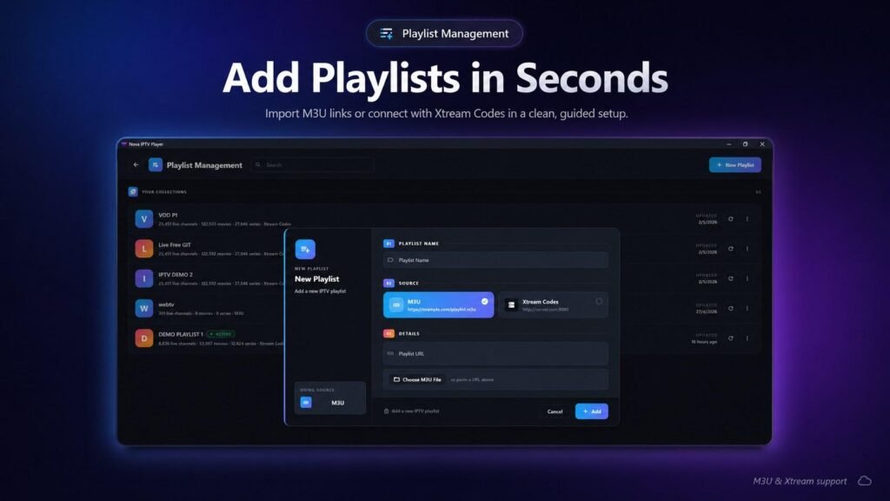
Task: Click the 02 Source step badge
Action: pyautogui.click(x=389, y=283)
